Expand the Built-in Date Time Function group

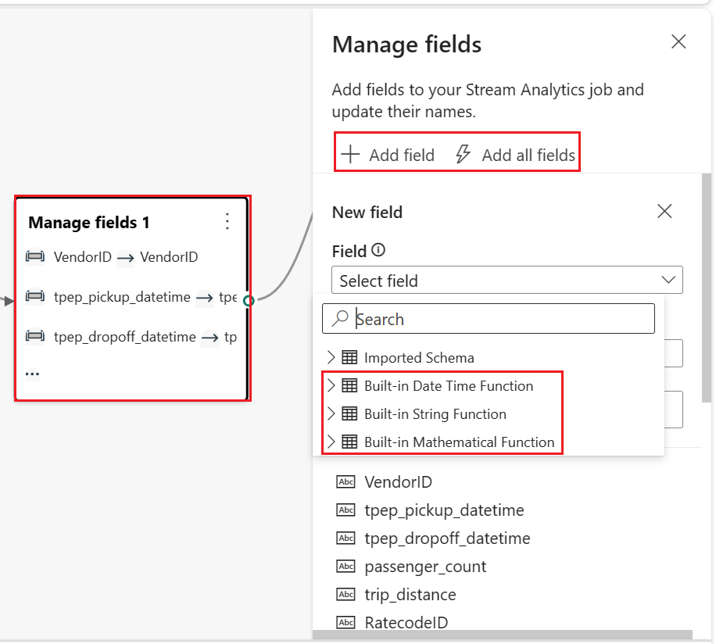coord(331,385)
